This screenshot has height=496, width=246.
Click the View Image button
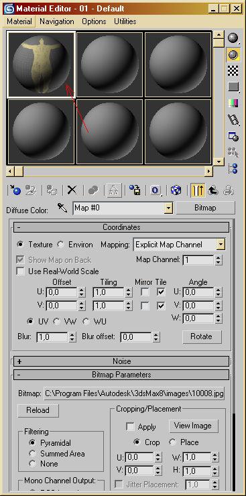tap(193, 426)
